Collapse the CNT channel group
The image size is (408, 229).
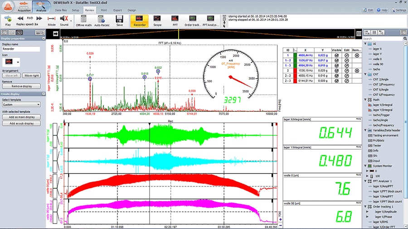click(365, 74)
